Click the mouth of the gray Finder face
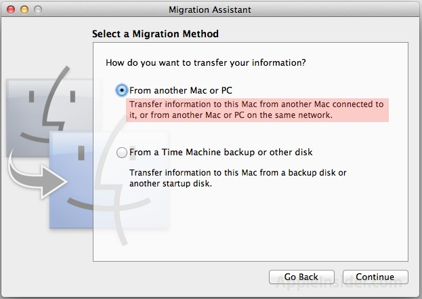This screenshot has width=422, height=299. point(35,138)
